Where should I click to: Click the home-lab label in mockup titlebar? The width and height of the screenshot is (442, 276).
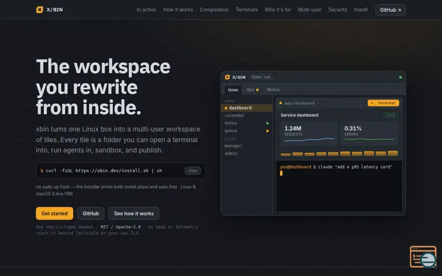(261, 77)
